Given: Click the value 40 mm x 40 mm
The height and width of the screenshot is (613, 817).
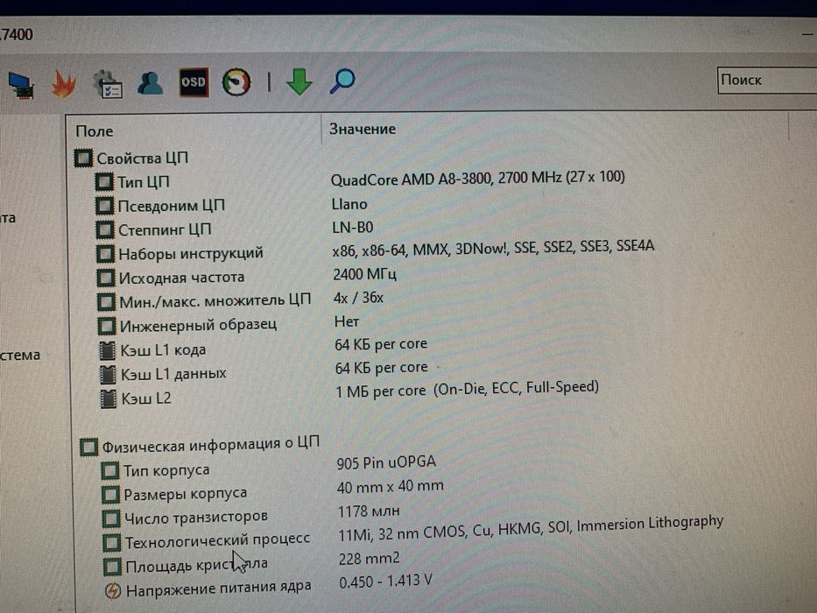Looking at the screenshot, I should coord(391,486).
